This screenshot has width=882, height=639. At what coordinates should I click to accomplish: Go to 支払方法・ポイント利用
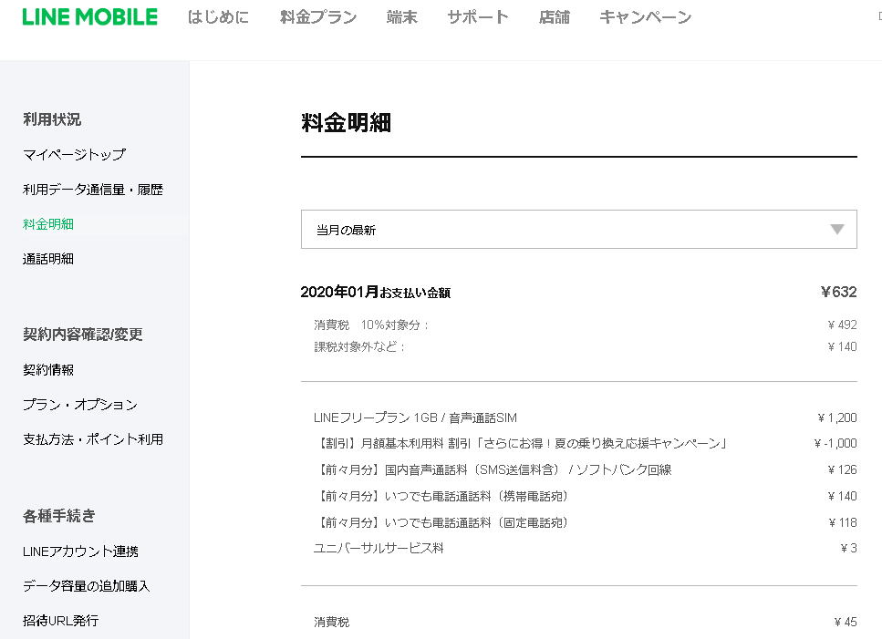[93, 439]
